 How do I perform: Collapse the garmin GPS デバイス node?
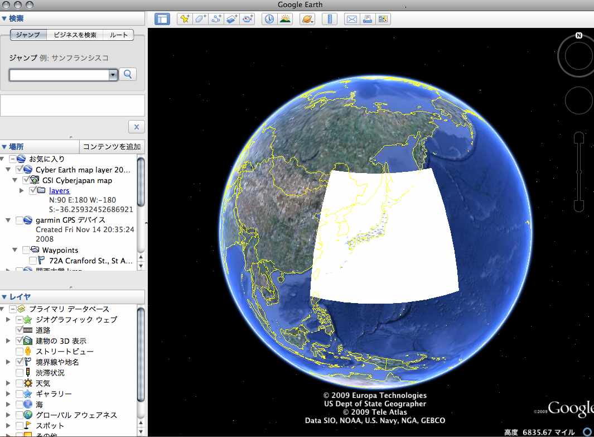[8, 220]
